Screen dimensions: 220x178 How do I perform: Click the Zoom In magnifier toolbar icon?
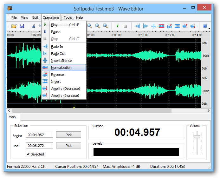tap(89, 26)
